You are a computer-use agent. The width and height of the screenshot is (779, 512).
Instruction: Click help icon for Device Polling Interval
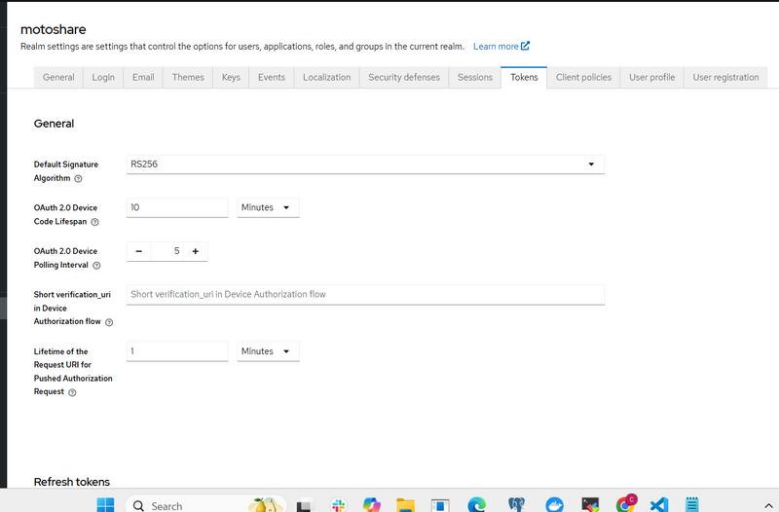click(x=96, y=265)
